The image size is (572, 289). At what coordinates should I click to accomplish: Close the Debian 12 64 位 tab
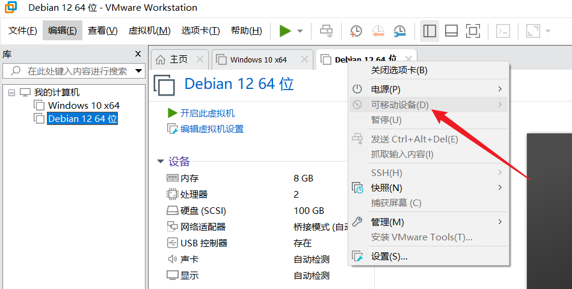(408, 58)
